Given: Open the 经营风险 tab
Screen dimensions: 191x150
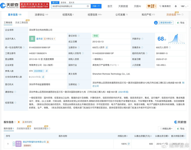Looking at the screenshot, I should [x=68, y=15].
